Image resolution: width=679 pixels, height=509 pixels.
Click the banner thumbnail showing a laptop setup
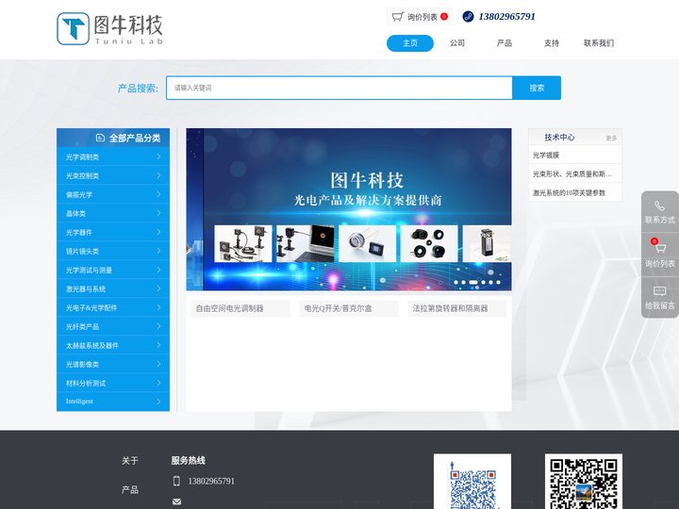pos(306,243)
